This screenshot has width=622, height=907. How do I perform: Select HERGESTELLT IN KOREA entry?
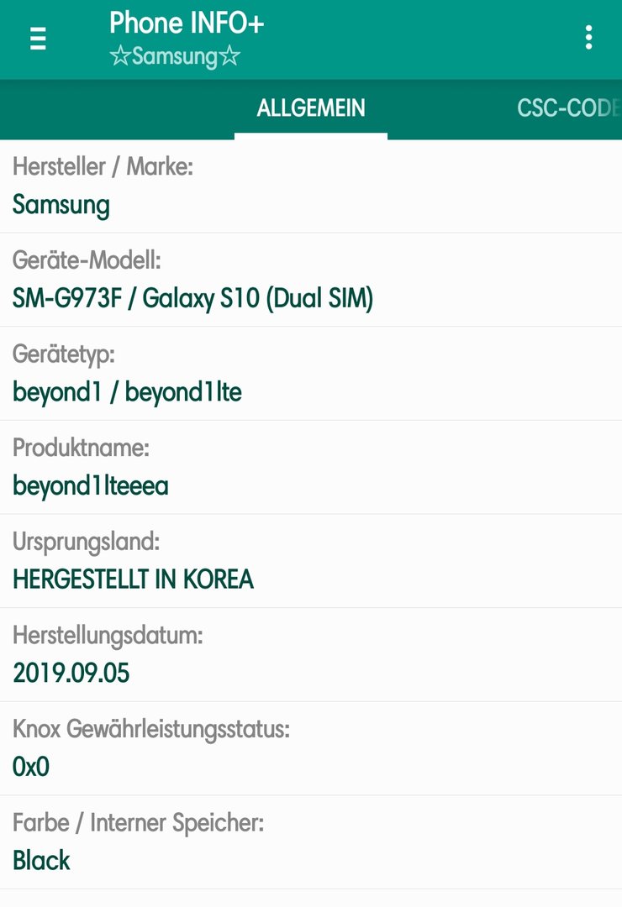[x=133, y=579]
